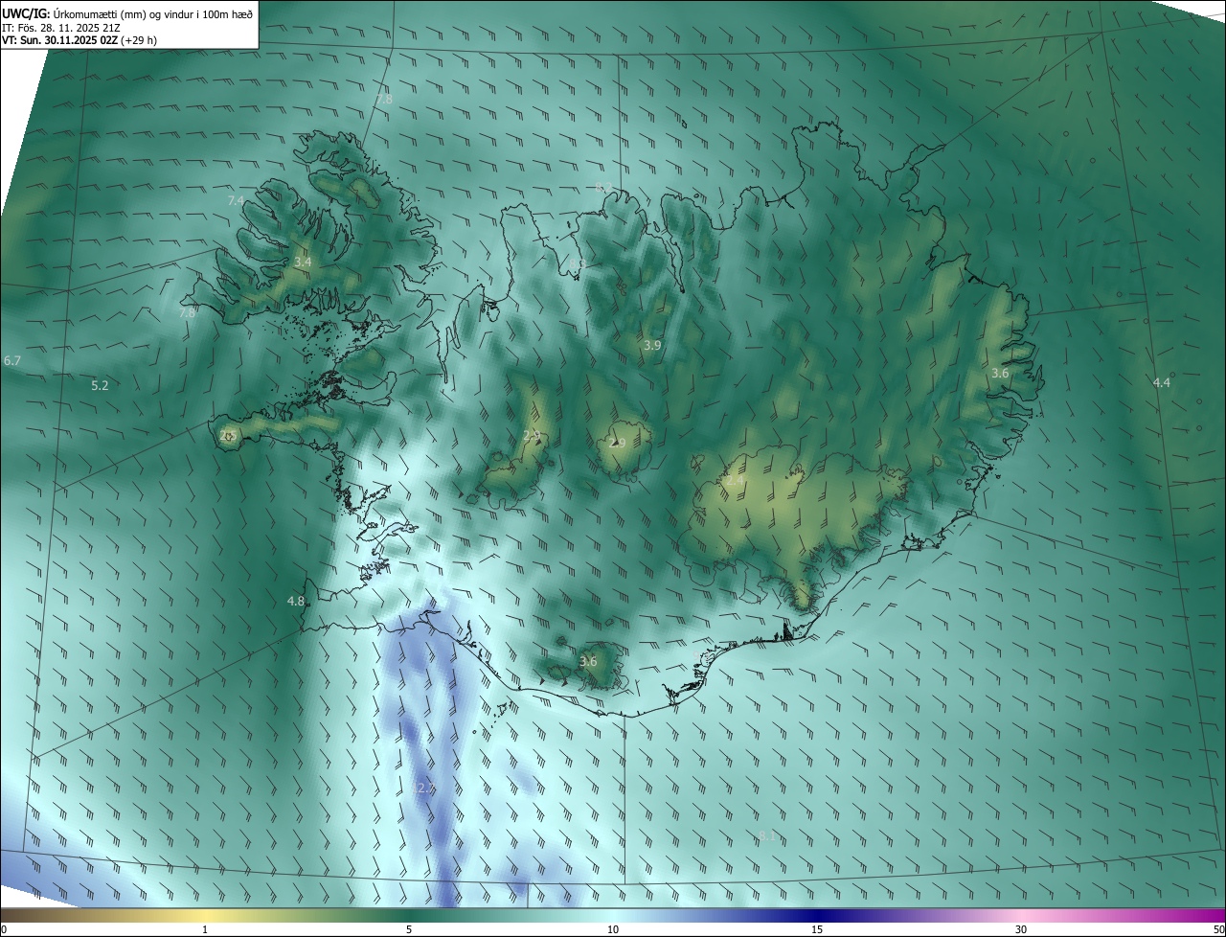Click the '(+29 h)' forecast offset

point(140,40)
